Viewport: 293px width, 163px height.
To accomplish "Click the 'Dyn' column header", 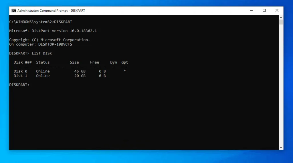I will pos(114,62).
